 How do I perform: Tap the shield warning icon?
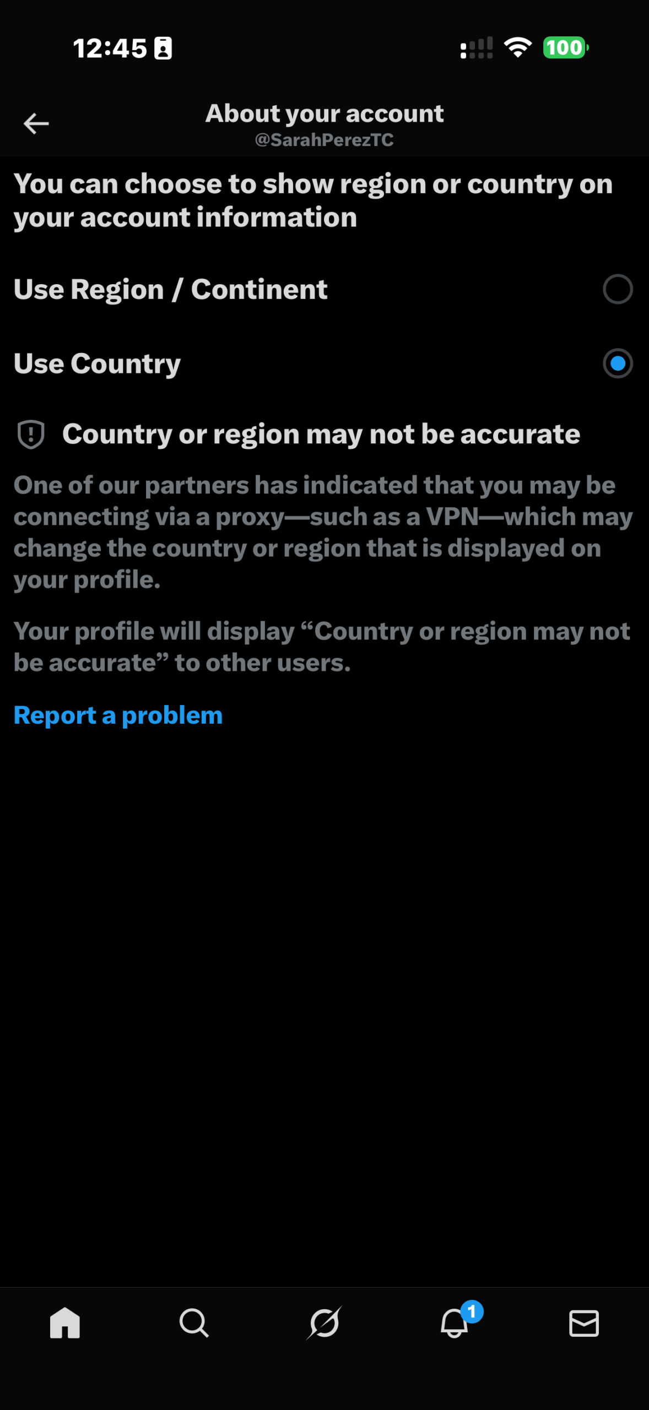tap(31, 434)
